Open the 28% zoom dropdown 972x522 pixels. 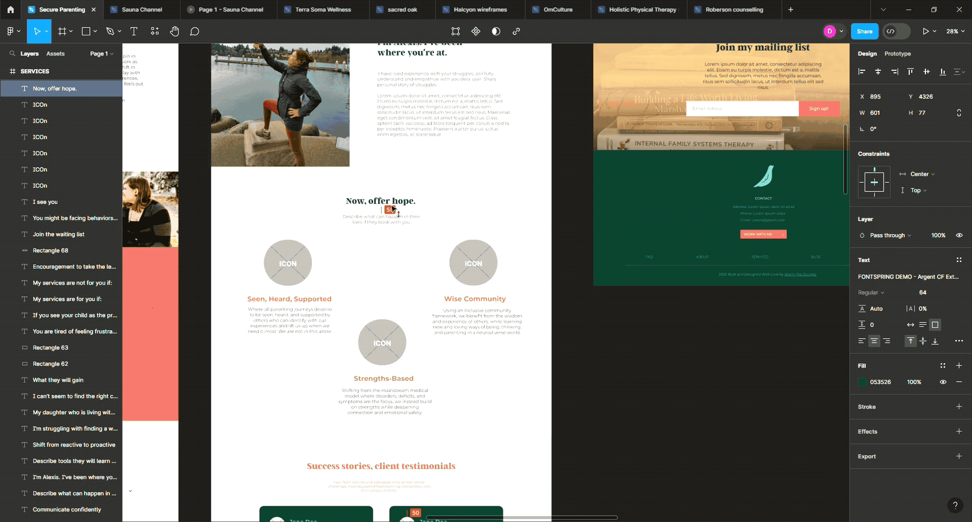point(955,31)
